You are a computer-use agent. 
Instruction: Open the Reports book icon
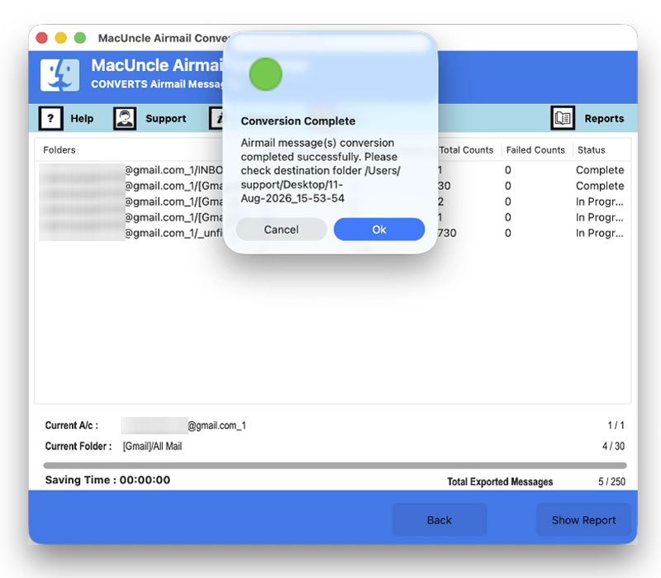click(x=563, y=118)
